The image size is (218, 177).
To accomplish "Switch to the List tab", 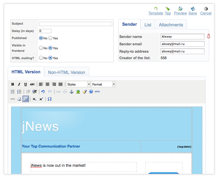I will click(x=148, y=25).
